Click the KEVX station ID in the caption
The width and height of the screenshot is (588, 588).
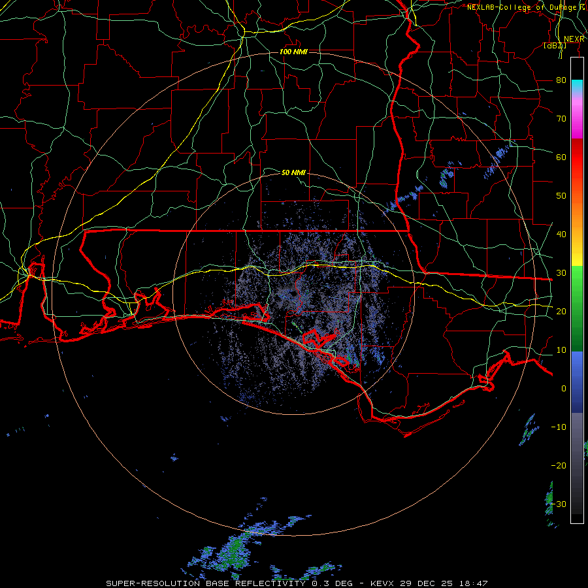[383, 583]
